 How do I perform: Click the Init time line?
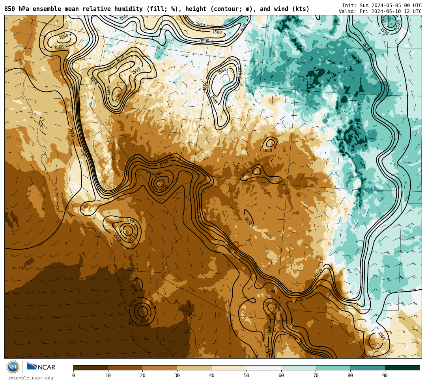382,6
